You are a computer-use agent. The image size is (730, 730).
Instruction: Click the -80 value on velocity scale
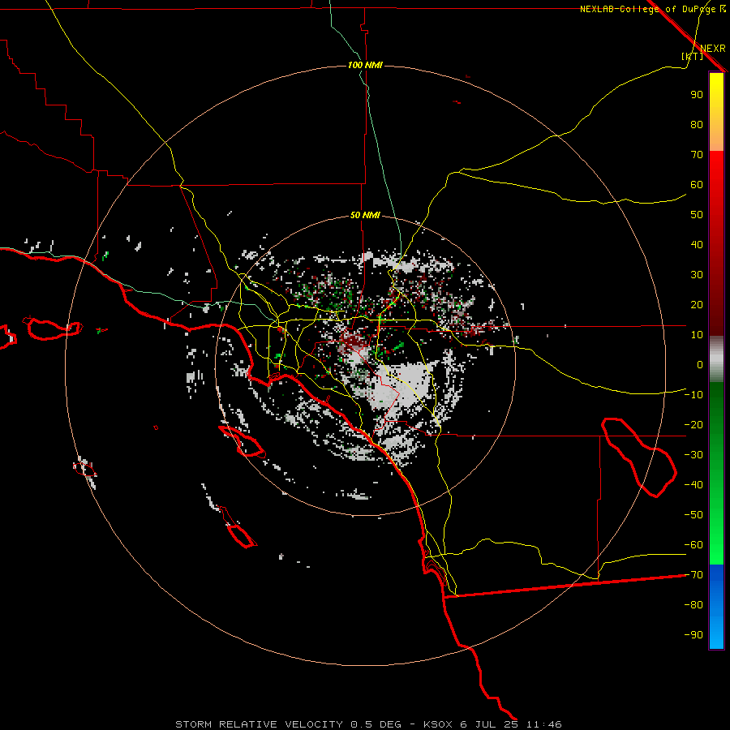click(x=693, y=605)
